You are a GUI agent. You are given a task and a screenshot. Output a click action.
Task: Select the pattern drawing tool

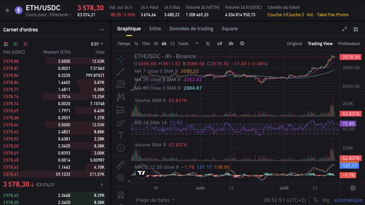pos(121,97)
